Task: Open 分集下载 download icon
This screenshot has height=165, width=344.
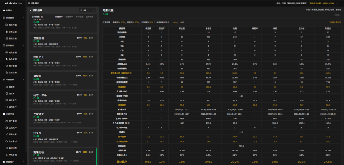Action: tap(7, 155)
